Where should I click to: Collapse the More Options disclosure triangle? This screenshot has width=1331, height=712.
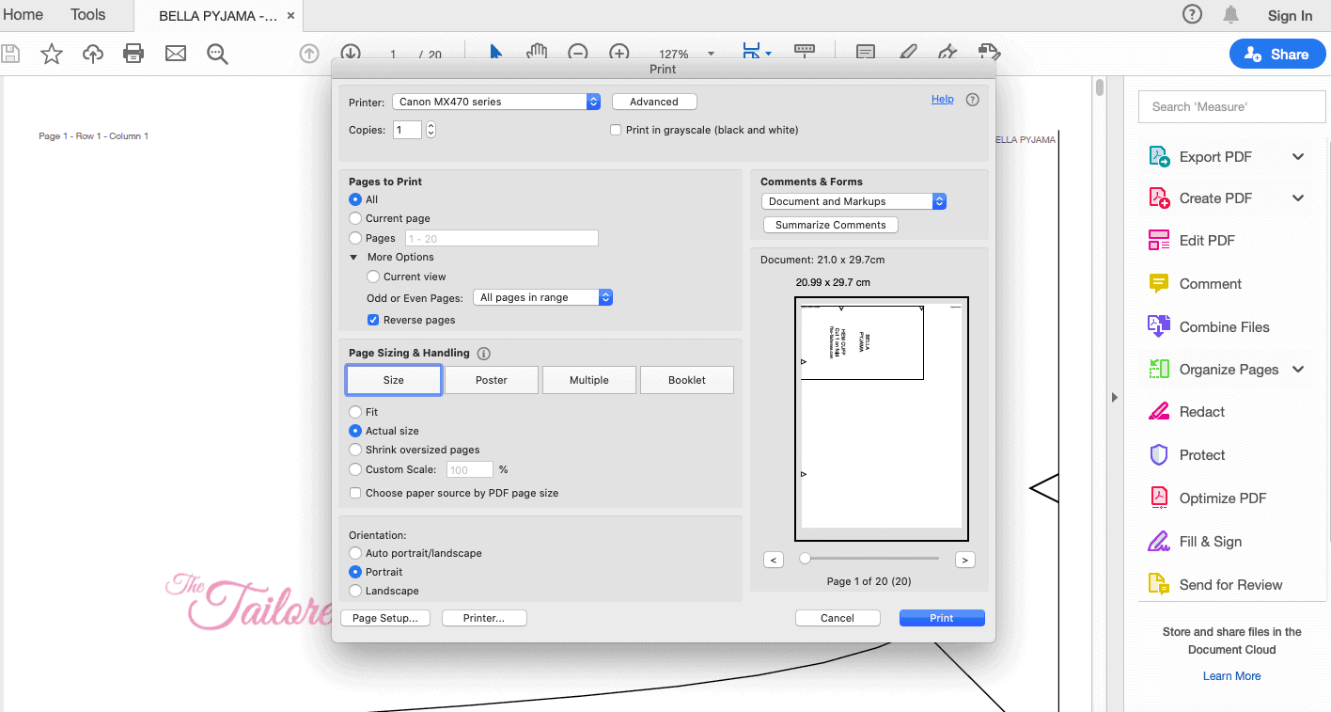354,257
